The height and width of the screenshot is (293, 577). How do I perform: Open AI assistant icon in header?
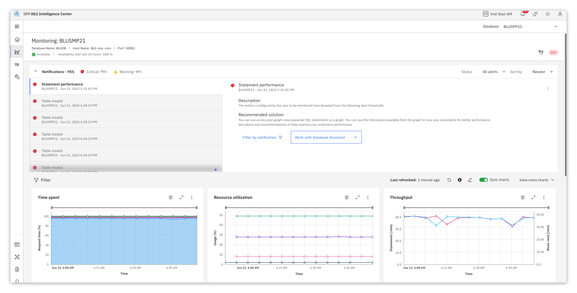535,14
